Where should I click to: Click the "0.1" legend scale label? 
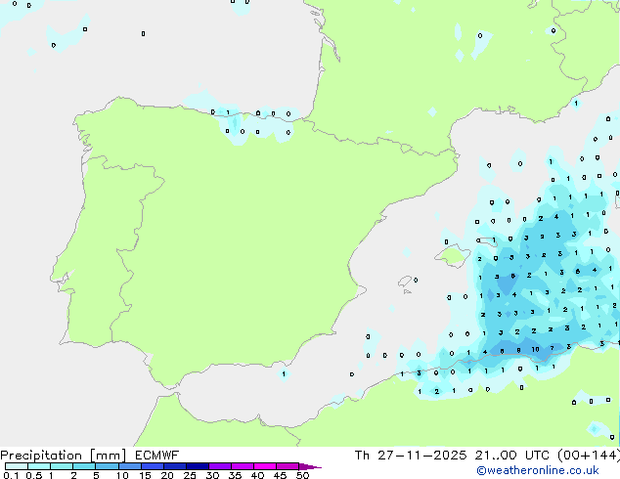11,475
